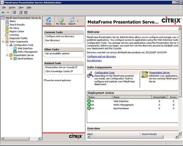Open the File menu

click(x=4, y=8)
